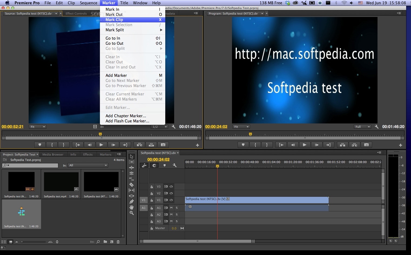Click the Insert button in Source monitor
Screen dimensions: 411x255
click(140, 145)
